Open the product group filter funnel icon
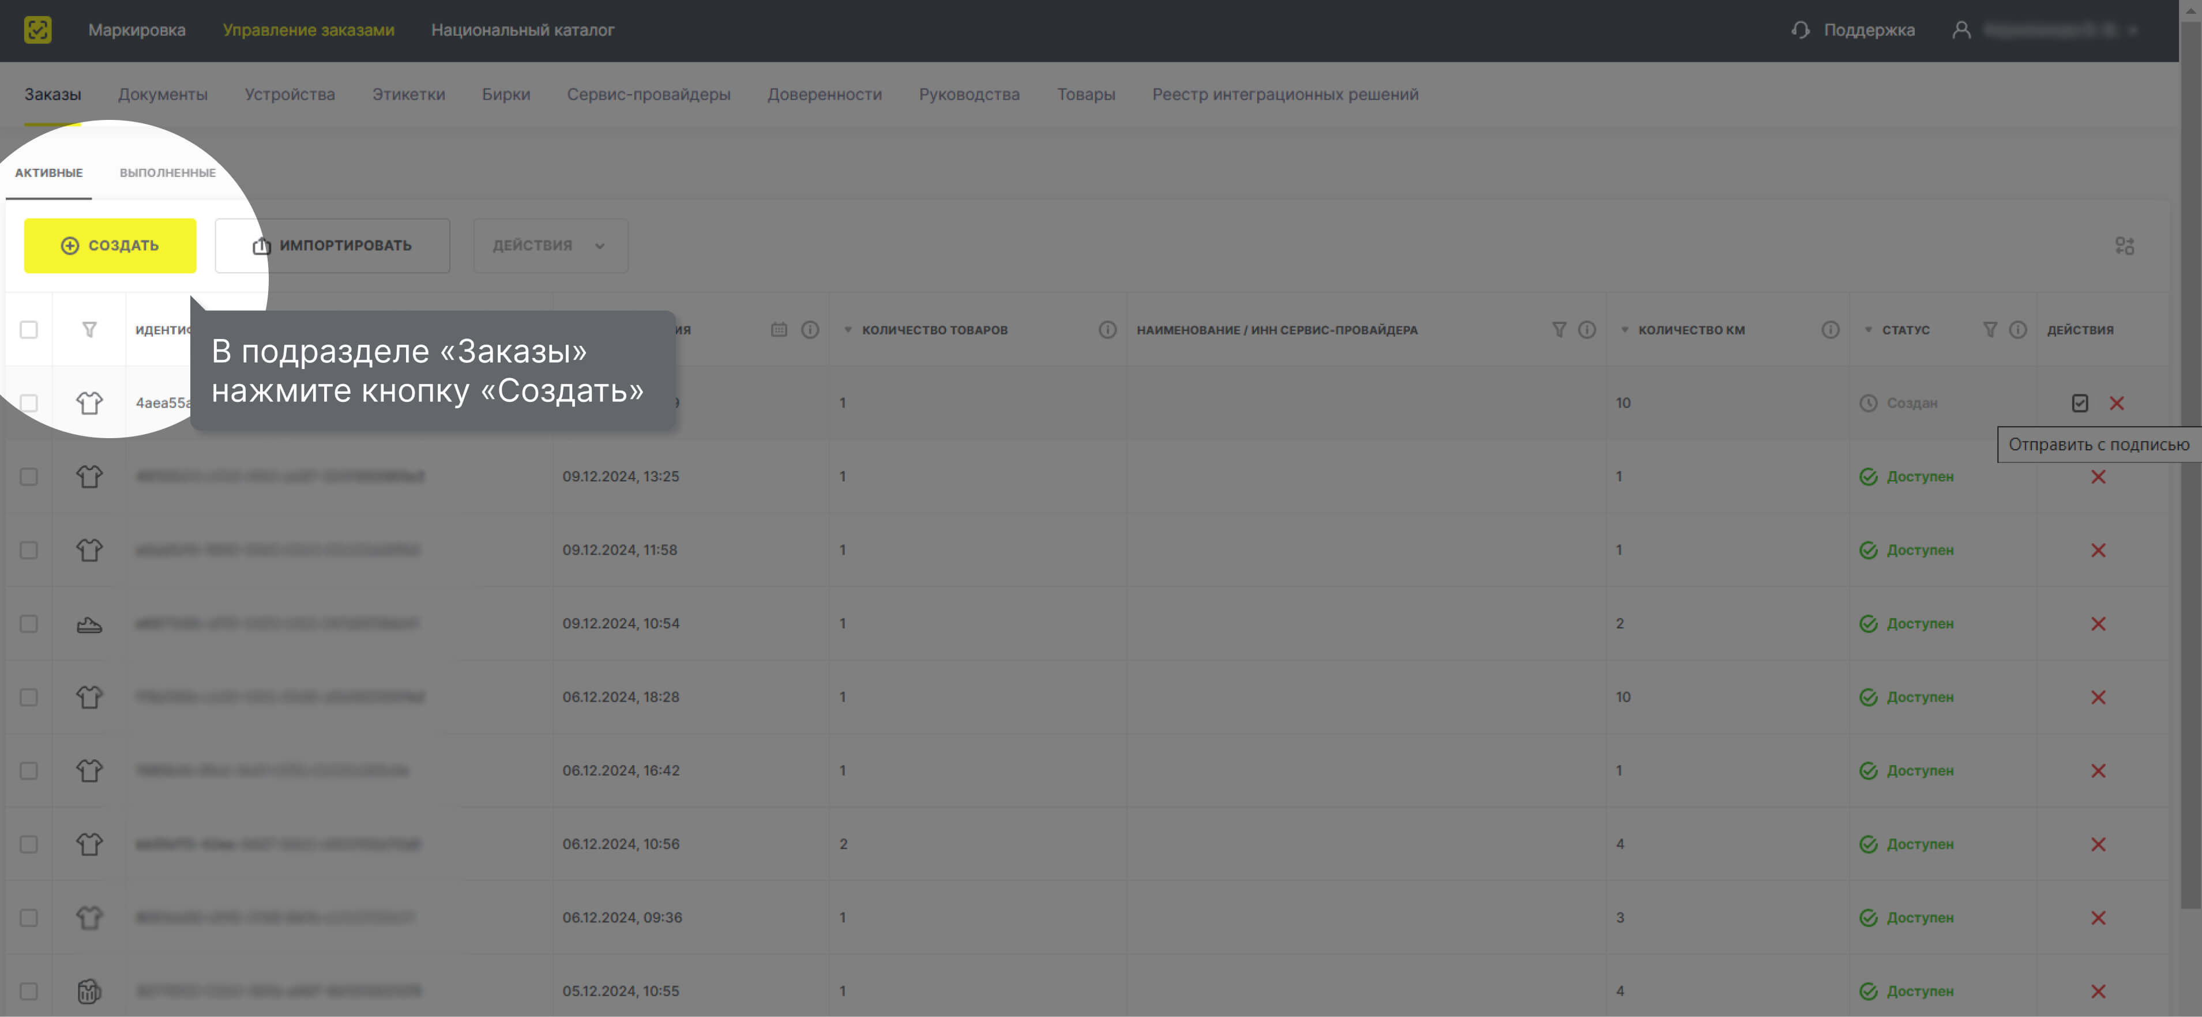The width and height of the screenshot is (2202, 1017). tap(89, 330)
